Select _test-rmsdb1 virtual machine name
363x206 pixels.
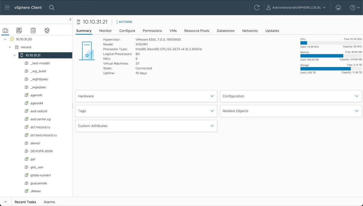point(40,63)
